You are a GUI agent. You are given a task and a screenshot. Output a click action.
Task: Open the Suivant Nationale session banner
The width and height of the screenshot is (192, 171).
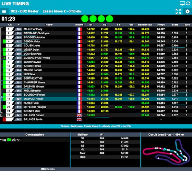point(96,126)
